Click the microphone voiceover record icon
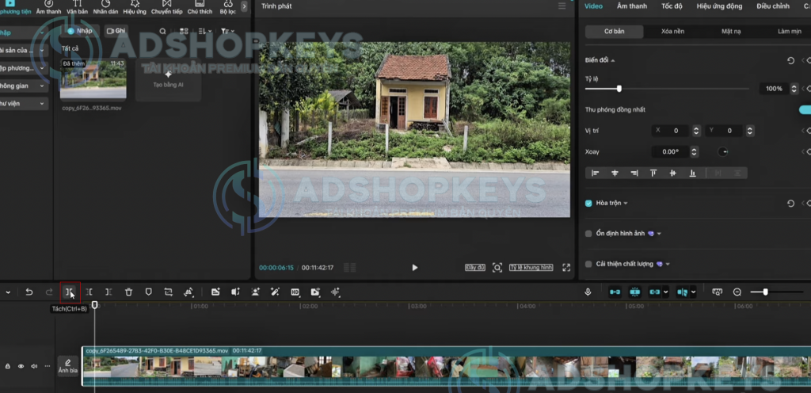This screenshot has width=811, height=393. tap(588, 292)
